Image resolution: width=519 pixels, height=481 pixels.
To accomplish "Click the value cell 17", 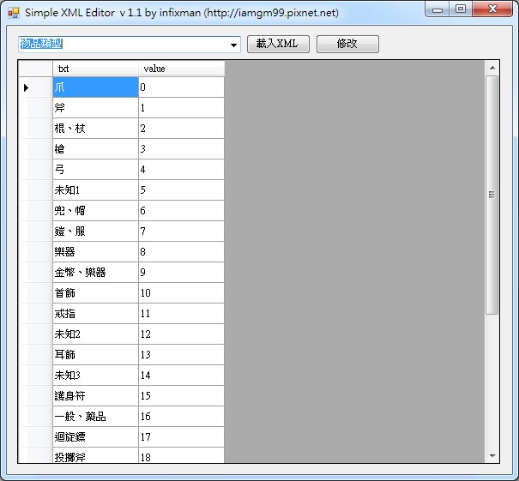I will (181, 437).
